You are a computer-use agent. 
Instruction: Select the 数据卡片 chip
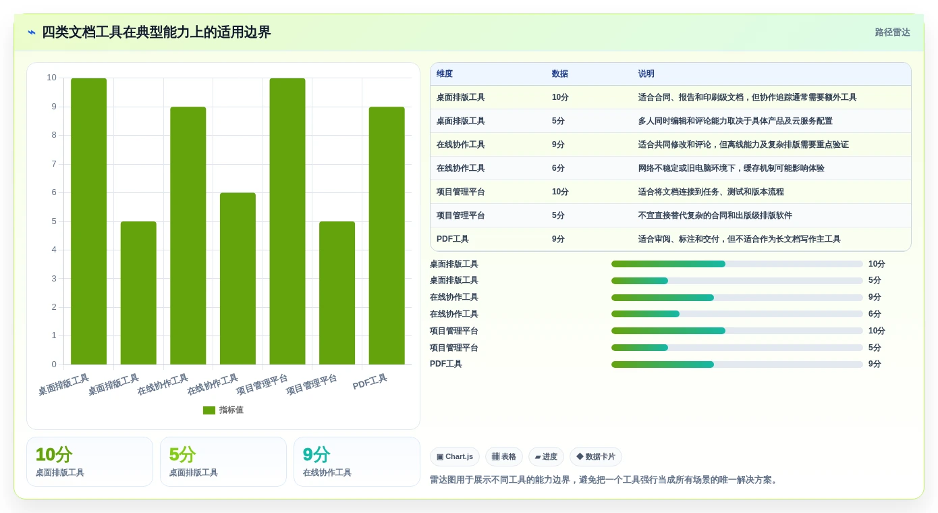pos(596,457)
